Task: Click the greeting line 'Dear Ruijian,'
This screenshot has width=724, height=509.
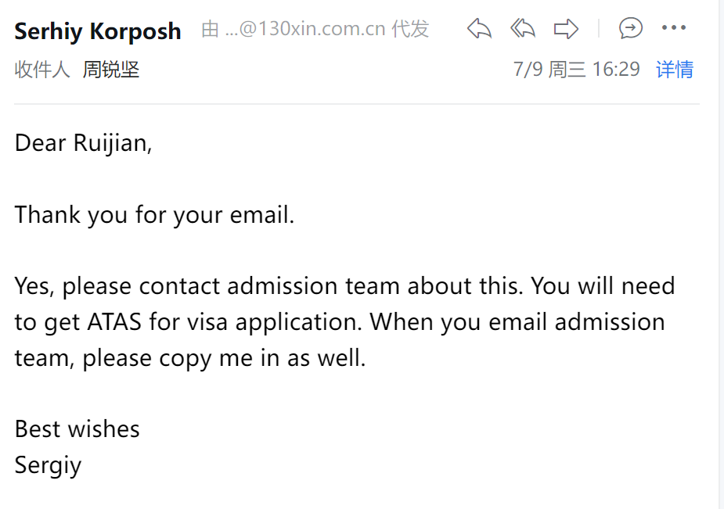Action: [83, 143]
